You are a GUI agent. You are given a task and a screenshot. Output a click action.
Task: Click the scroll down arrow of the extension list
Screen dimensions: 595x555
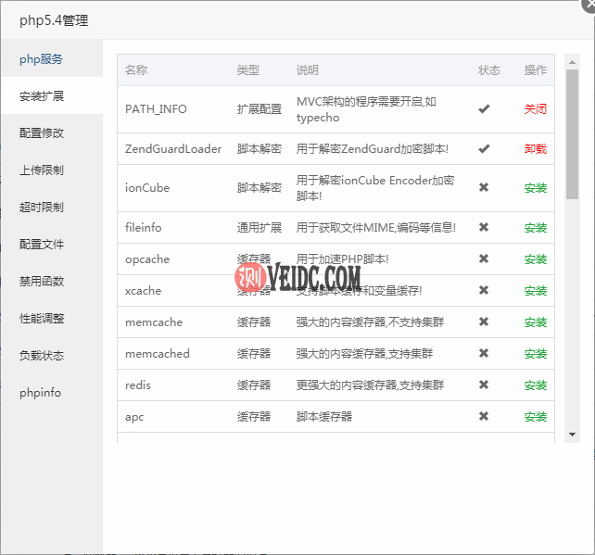(x=572, y=435)
